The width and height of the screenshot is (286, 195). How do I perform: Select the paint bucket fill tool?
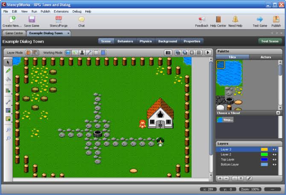[x=8, y=79]
